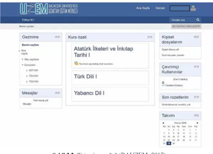The width and height of the screenshot is (213, 154).
Task: Click the Mesajlar block control icons
Action: coord(57,93)
